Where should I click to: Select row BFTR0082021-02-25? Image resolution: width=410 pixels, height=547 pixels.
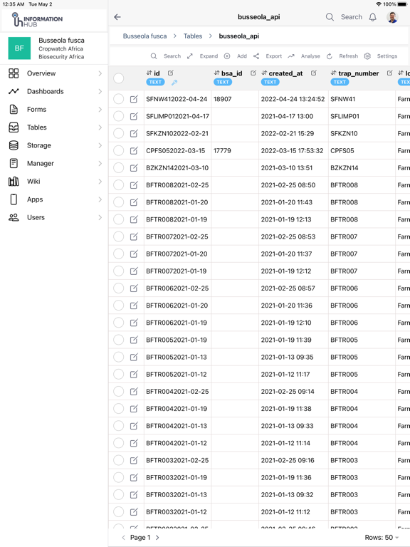point(119,185)
